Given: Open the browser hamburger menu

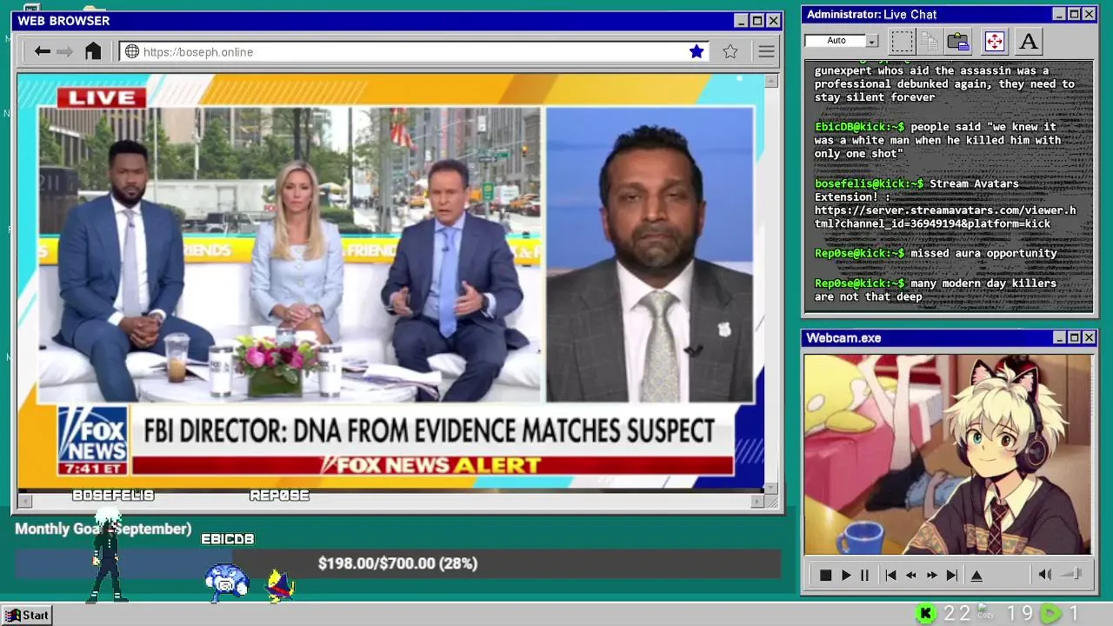Looking at the screenshot, I should (x=766, y=51).
